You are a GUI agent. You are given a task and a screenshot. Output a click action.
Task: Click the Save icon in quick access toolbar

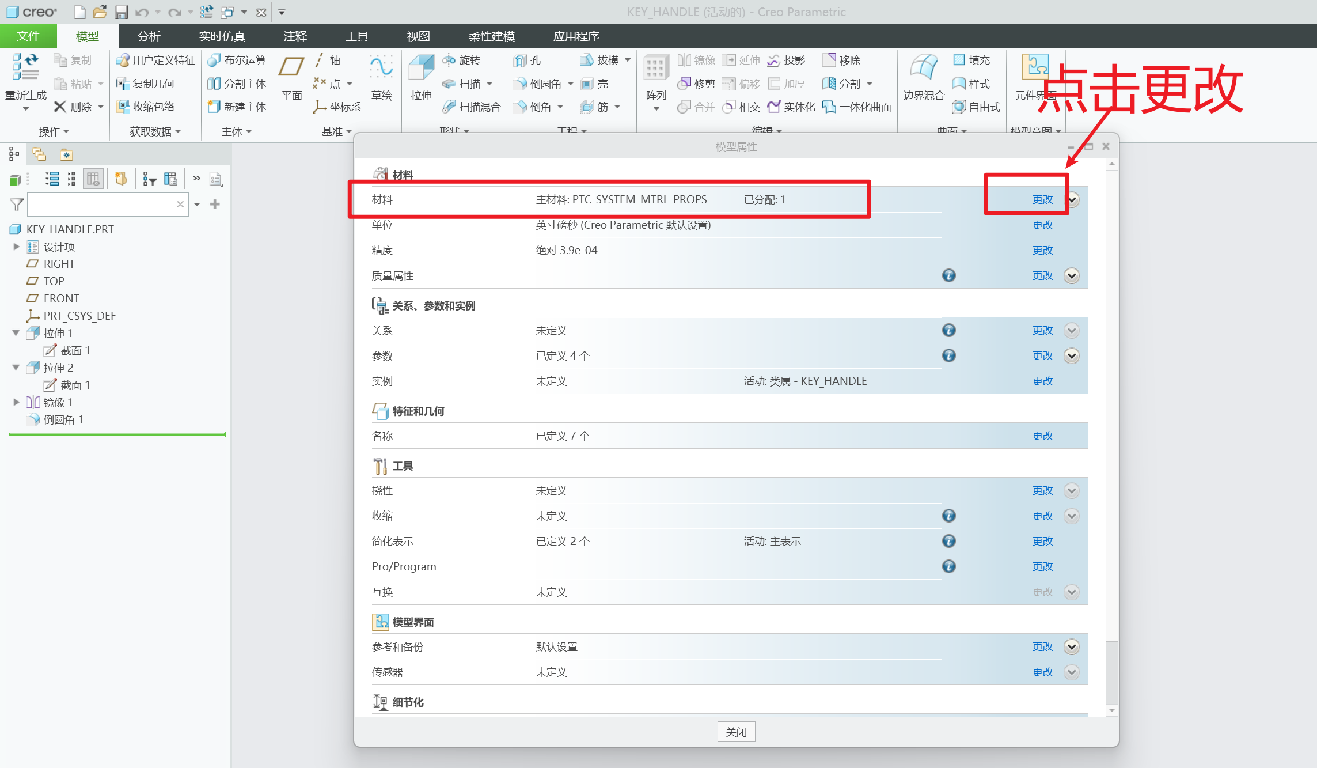(121, 12)
